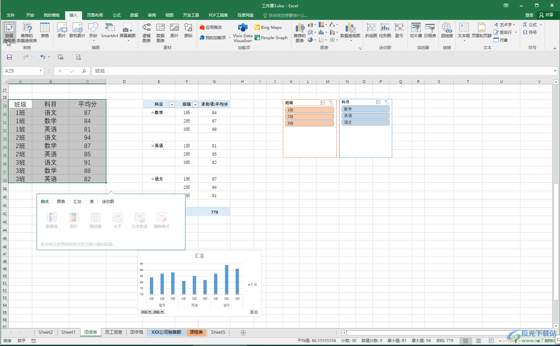Toggle 1班 item in 班级 slicer

point(309,110)
